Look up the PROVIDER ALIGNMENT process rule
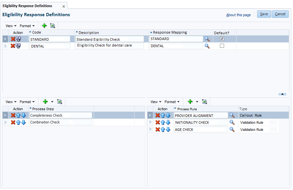Image resolution: width=293 pixels, height=190 pixels. click(x=232, y=115)
